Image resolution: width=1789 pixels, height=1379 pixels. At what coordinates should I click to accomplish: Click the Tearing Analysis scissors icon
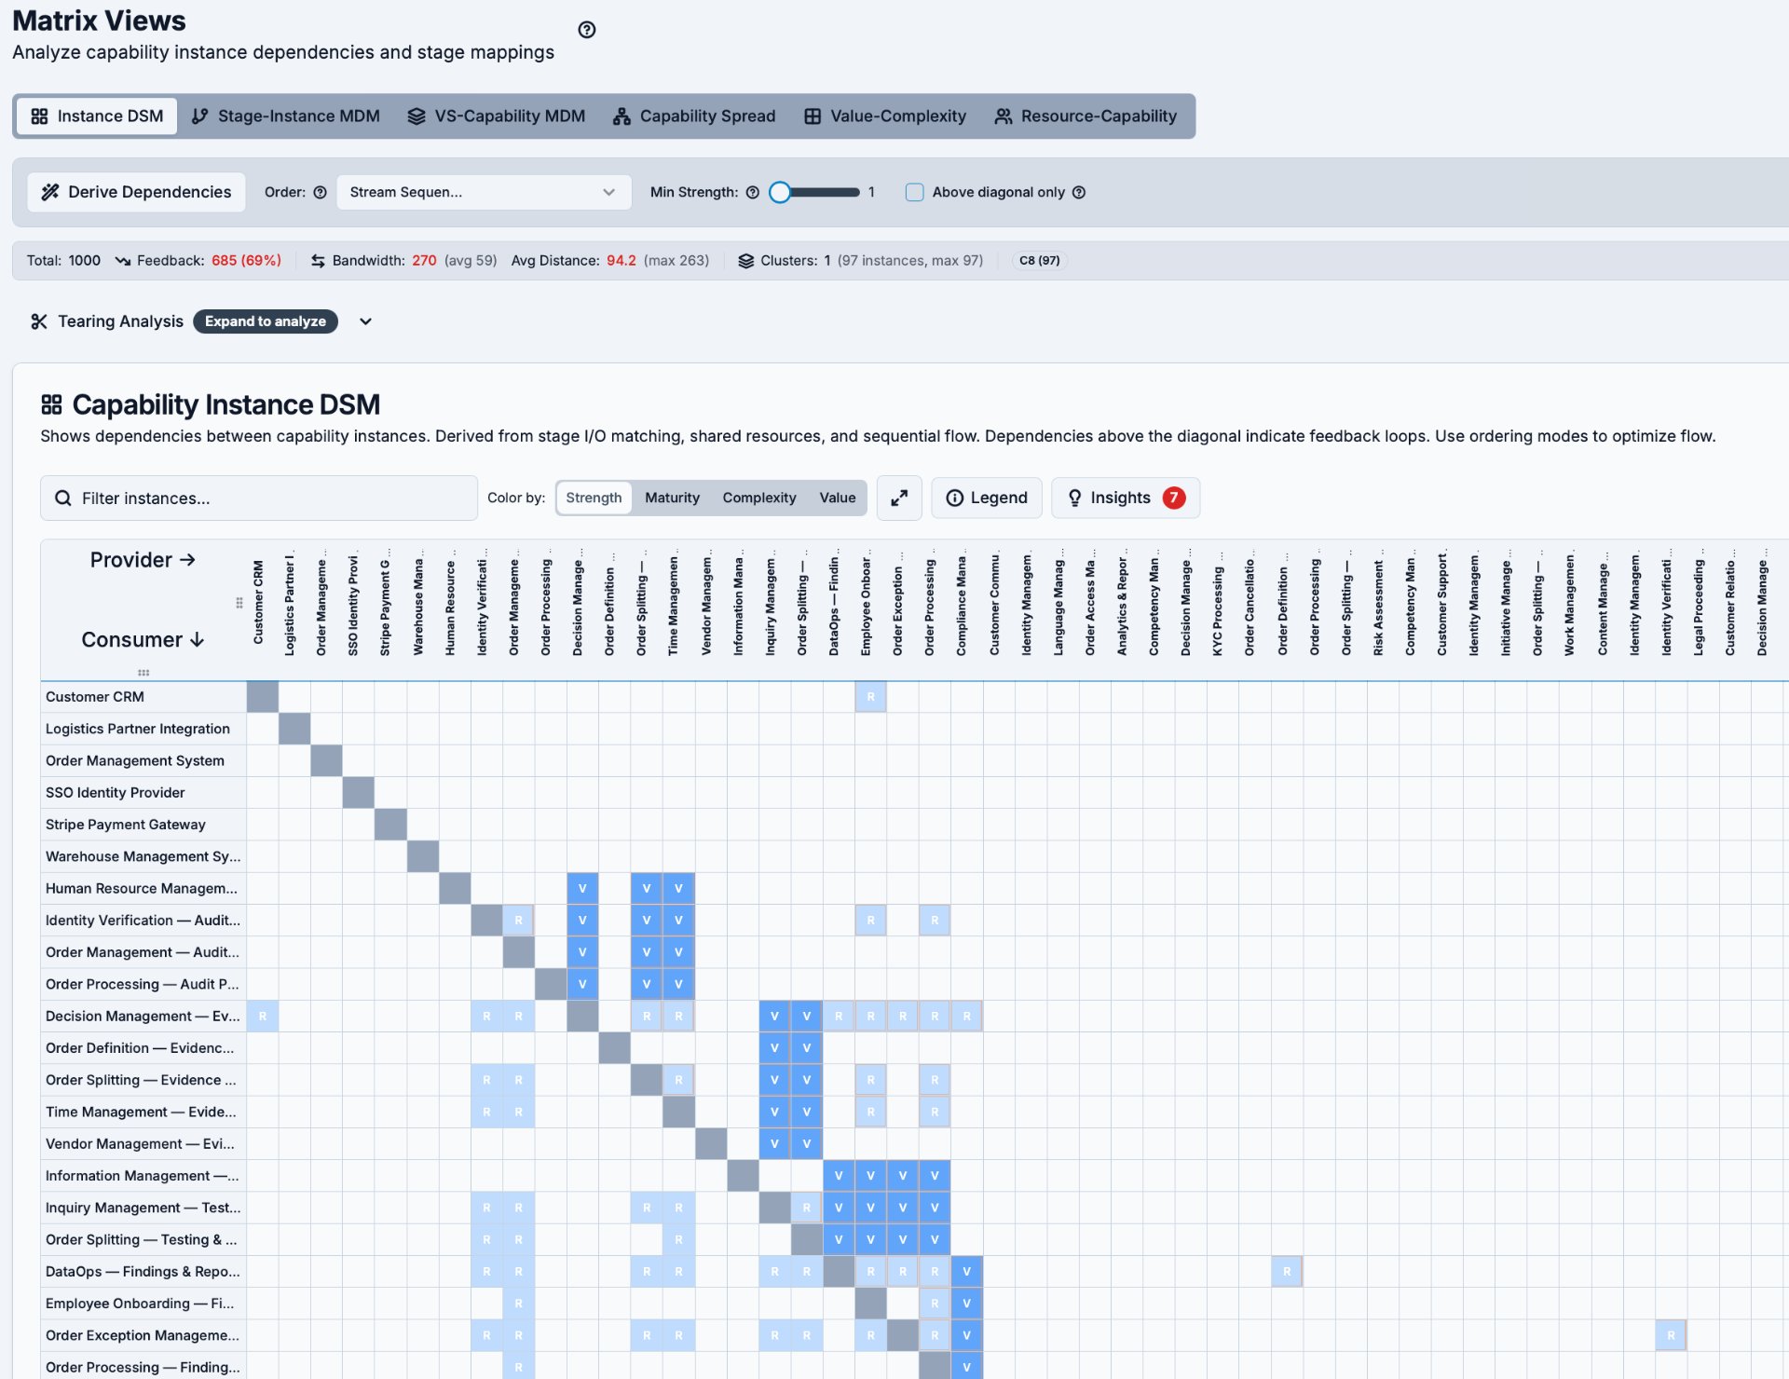tap(39, 321)
